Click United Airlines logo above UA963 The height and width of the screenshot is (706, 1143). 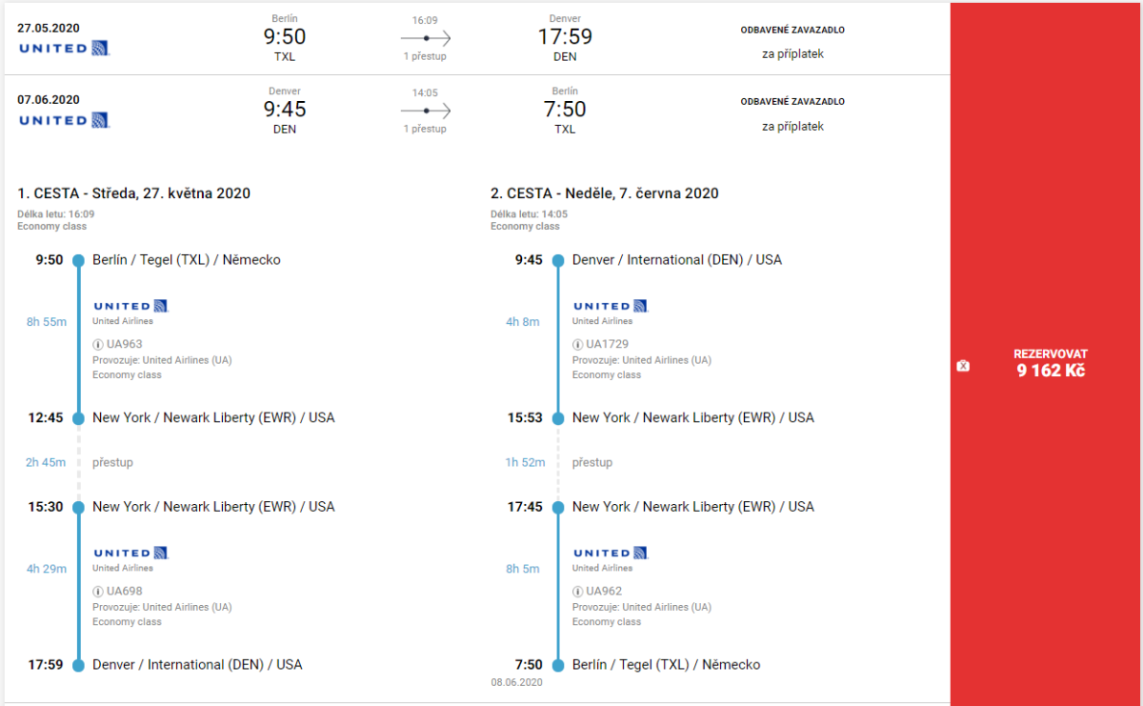(130, 306)
